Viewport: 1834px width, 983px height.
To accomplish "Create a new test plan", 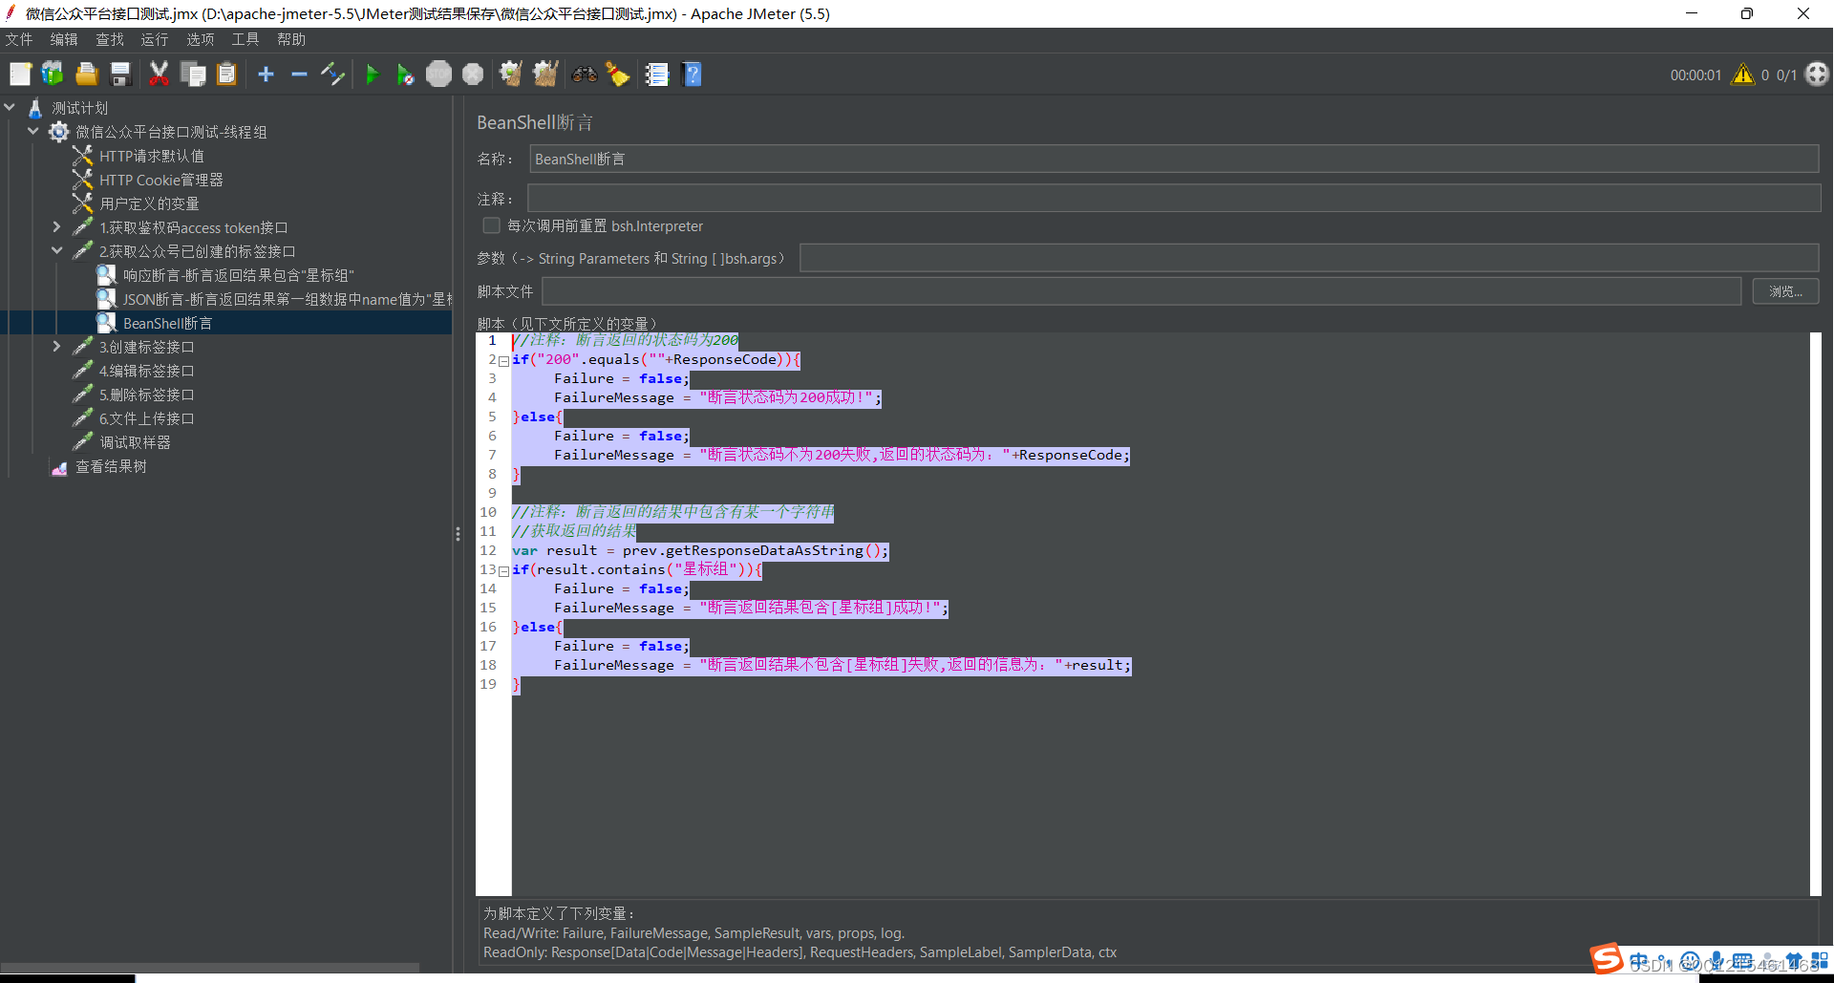I will click(x=20, y=75).
